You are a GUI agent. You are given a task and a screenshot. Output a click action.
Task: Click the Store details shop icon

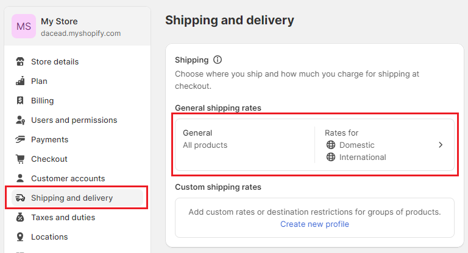20,61
